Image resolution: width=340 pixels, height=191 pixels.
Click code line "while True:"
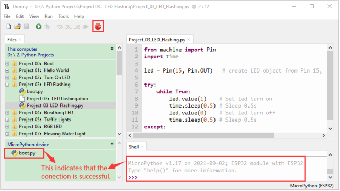(174, 92)
